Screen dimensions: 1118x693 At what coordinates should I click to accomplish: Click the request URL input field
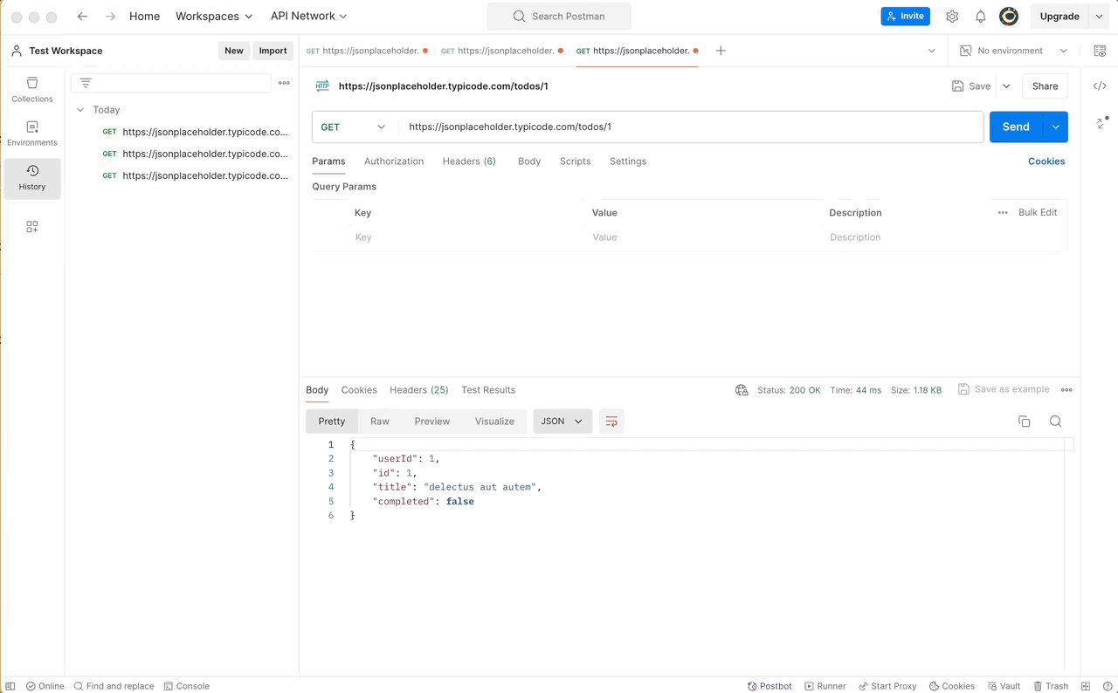[x=691, y=127]
